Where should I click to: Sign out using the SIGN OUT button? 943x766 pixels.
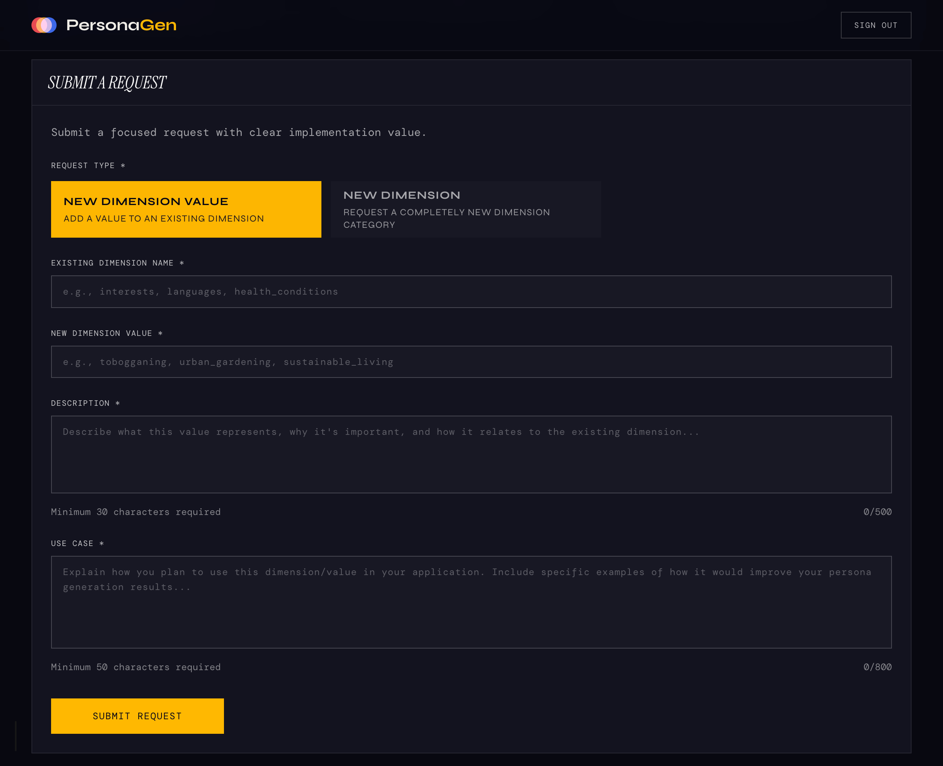[875, 25]
